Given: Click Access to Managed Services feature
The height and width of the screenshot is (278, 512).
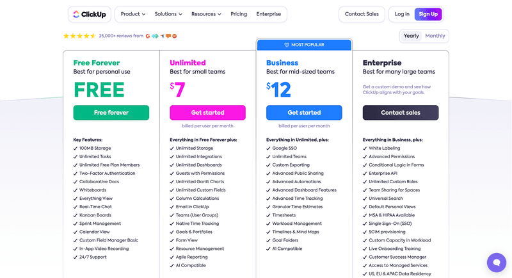Looking at the screenshot, I should (398, 266).
